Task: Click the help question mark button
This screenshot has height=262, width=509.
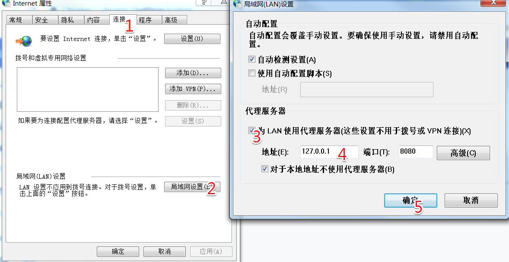Action: pos(204,3)
